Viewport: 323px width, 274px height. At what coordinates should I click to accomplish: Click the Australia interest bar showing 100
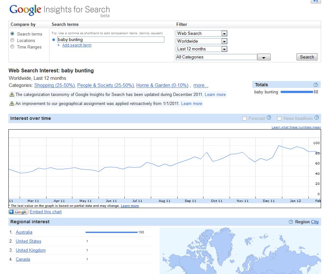[111, 232]
